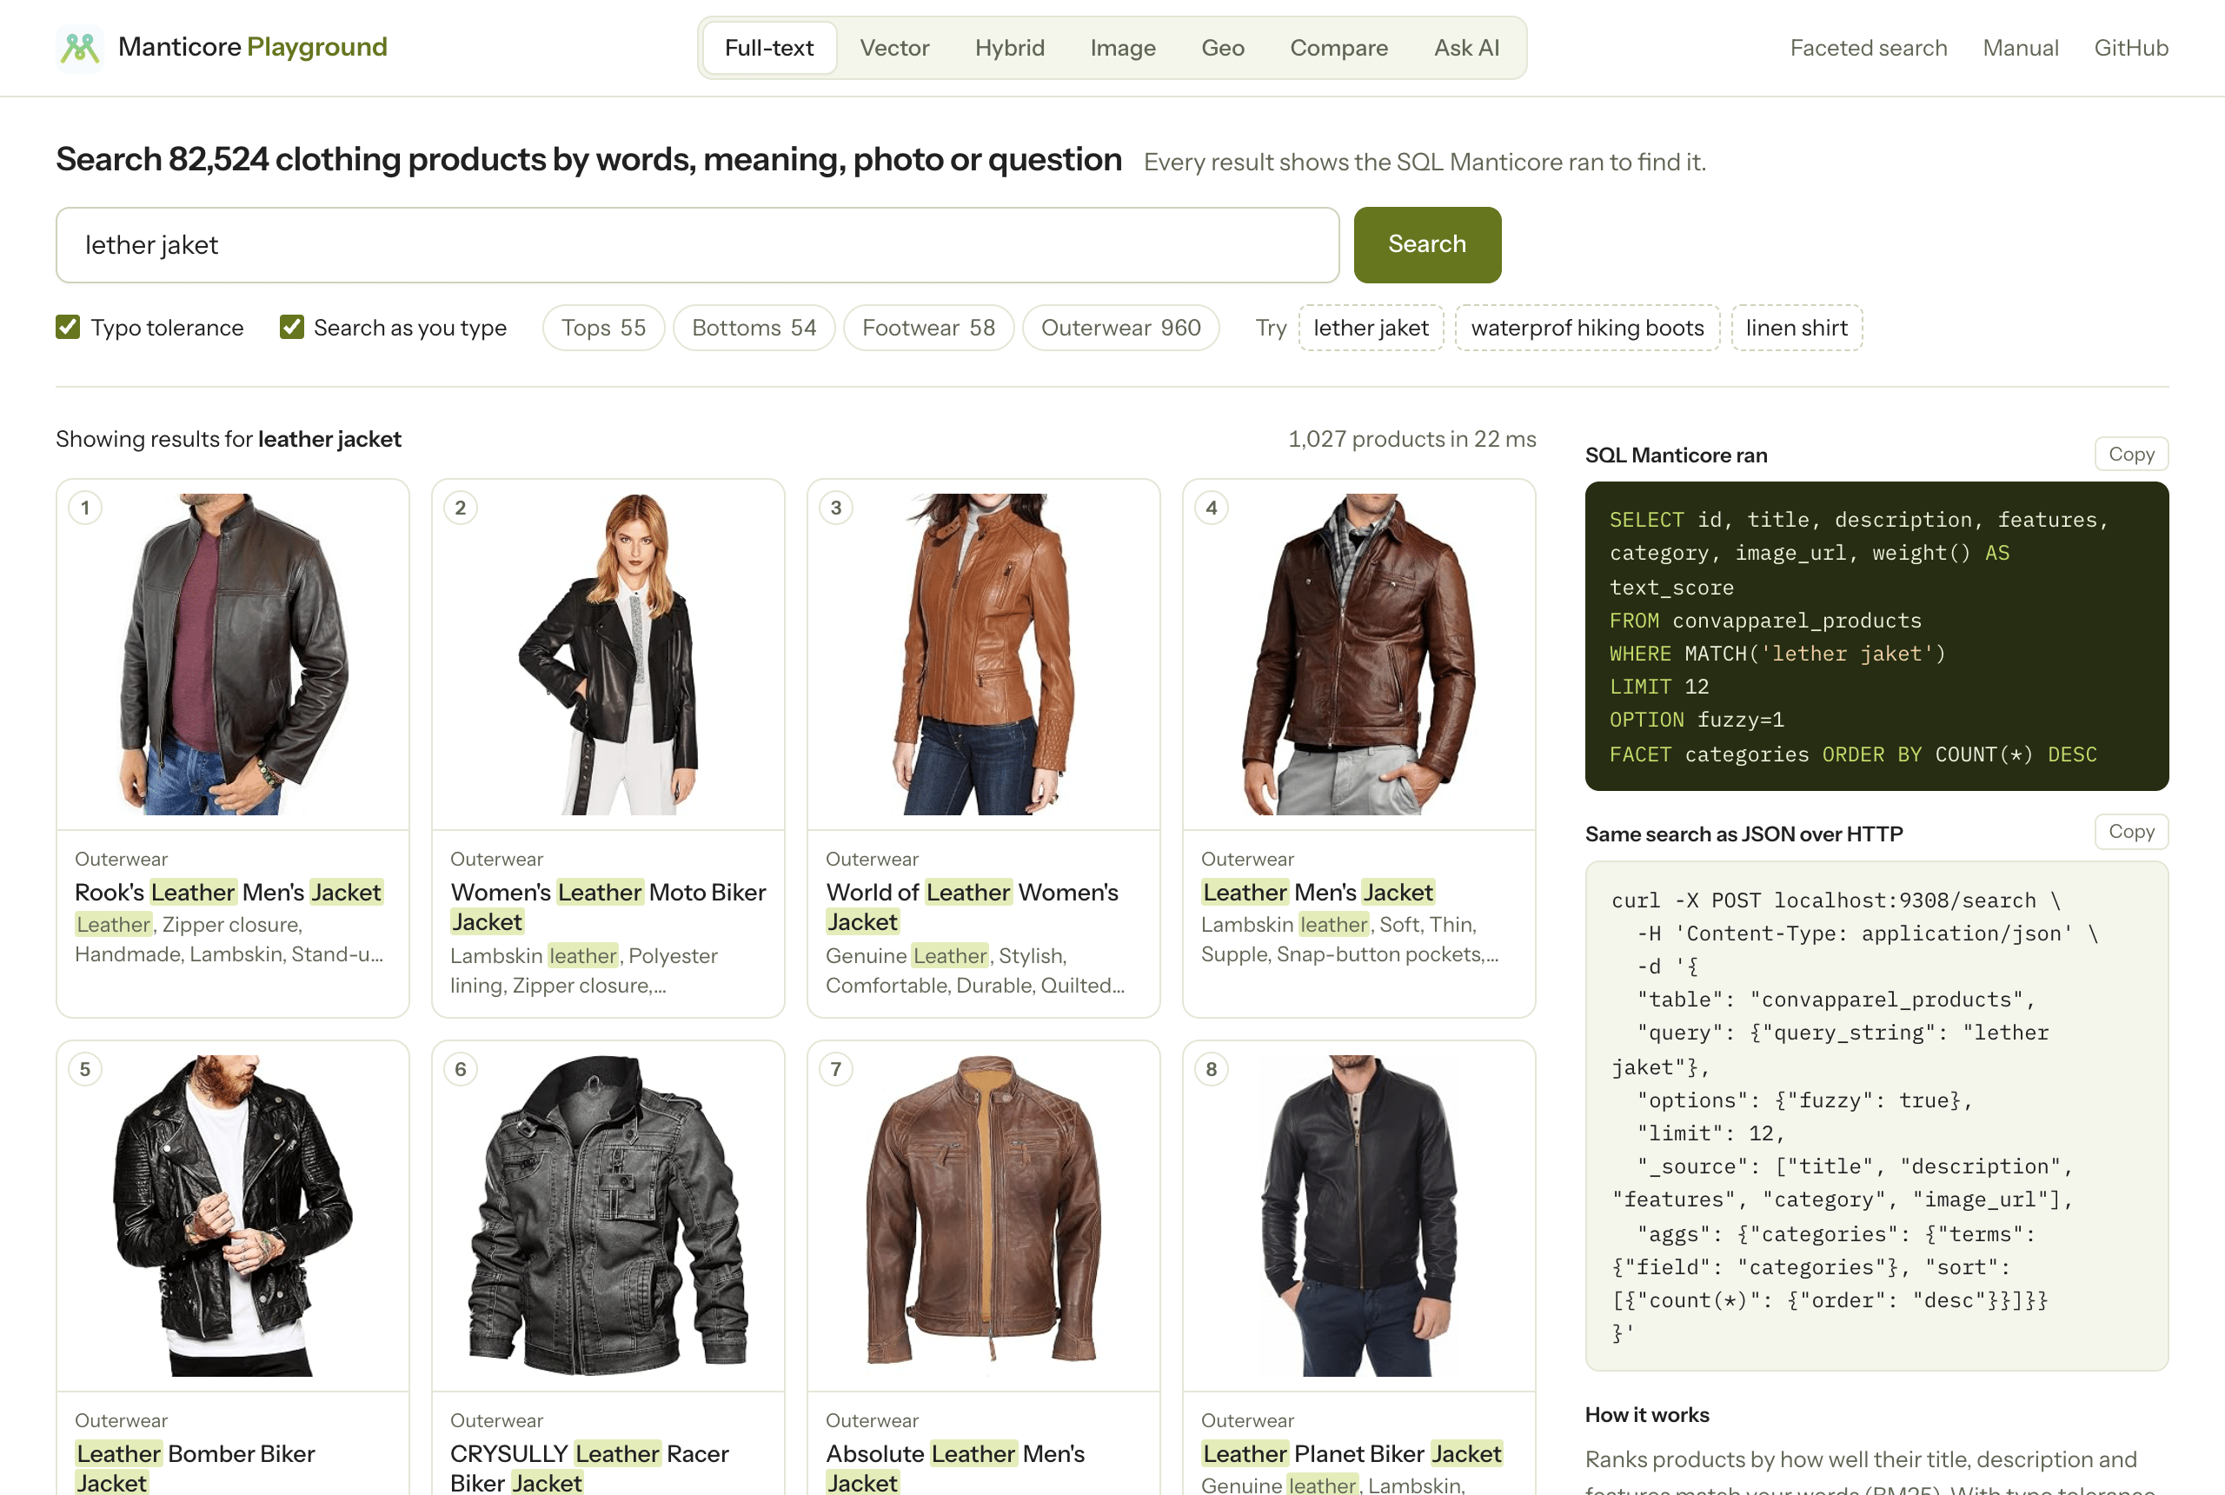Open Women's Leather Moto Biker Jacket image
The image size is (2225, 1495).
click(x=608, y=654)
